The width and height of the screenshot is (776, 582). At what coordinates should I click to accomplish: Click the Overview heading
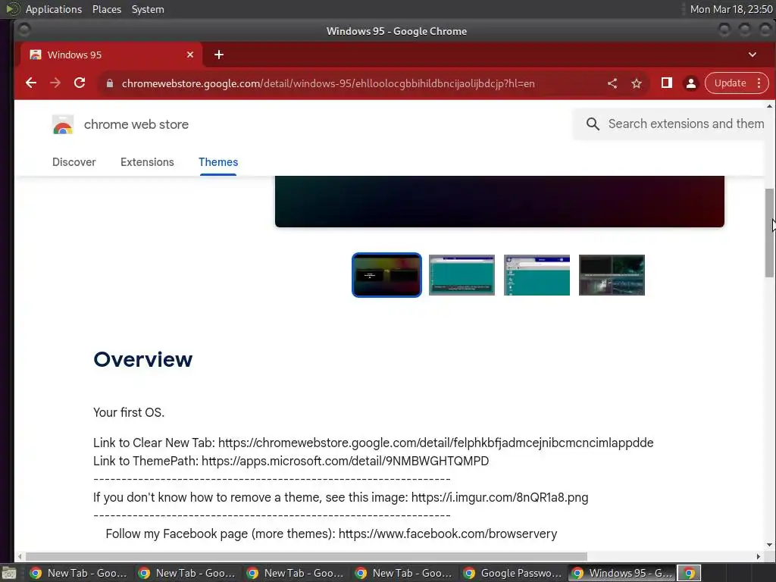click(x=143, y=359)
